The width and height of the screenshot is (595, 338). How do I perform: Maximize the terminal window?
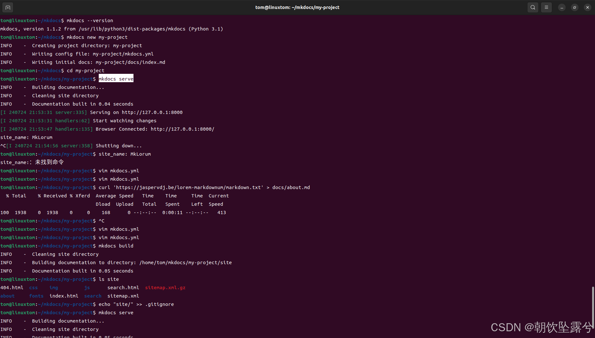tap(575, 7)
